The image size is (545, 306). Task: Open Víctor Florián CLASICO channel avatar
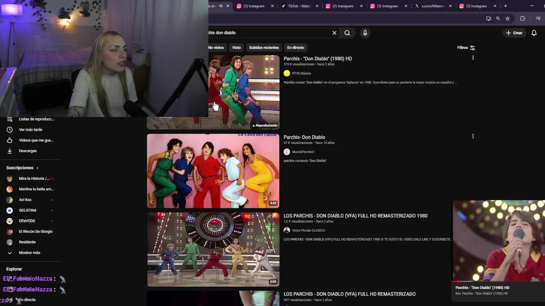287,230
